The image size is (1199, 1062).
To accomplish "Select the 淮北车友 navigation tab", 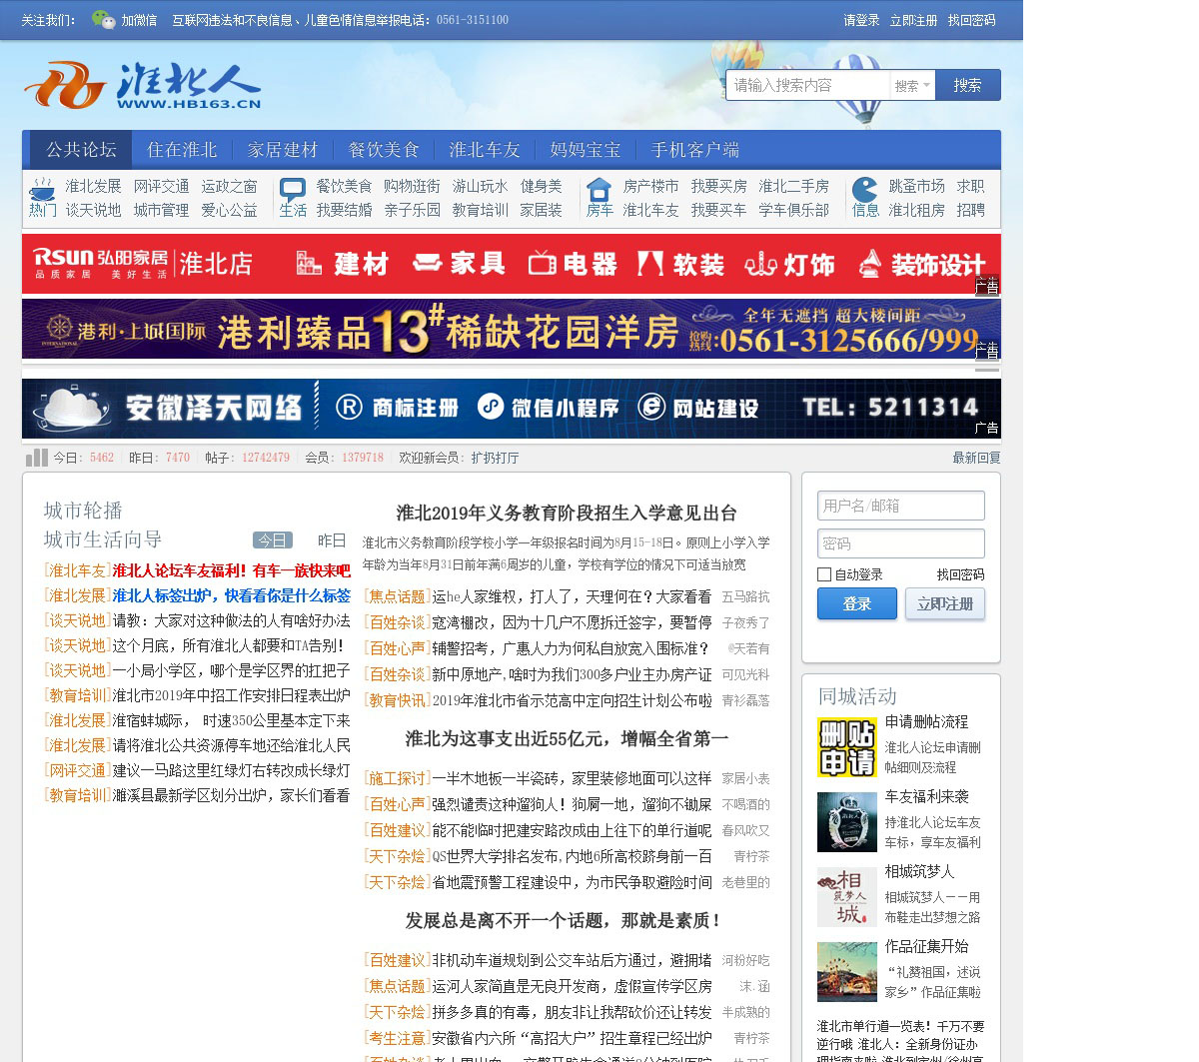I will click(x=485, y=150).
